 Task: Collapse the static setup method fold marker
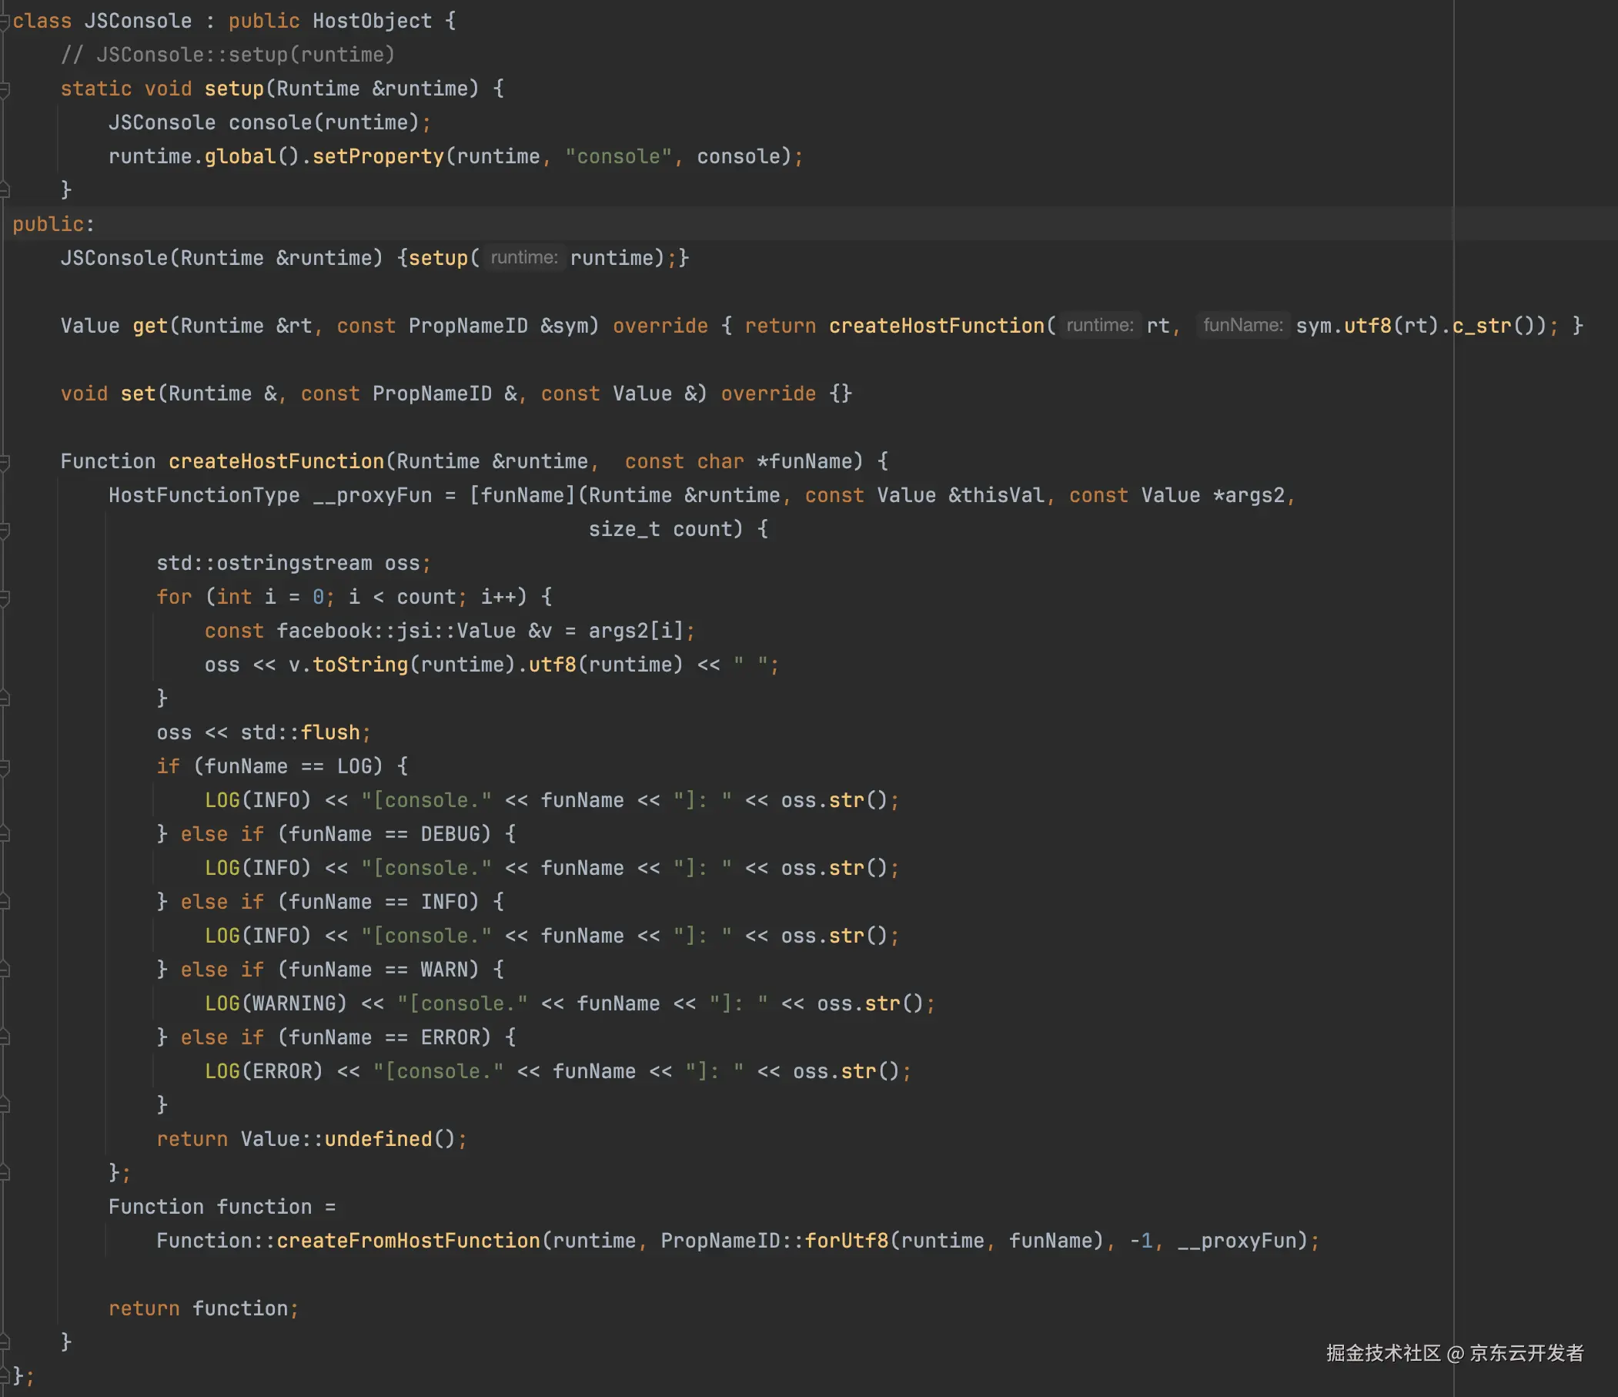click(x=4, y=89)
